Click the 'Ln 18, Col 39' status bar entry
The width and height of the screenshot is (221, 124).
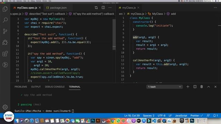coord(132,116)
